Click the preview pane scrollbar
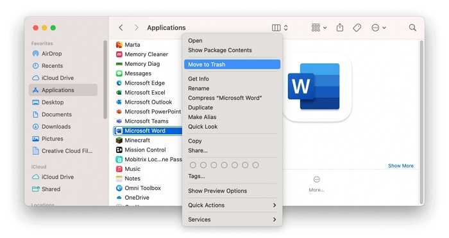Image resolution: width=449 pixels, height=238 pixels. coord(421,122)
